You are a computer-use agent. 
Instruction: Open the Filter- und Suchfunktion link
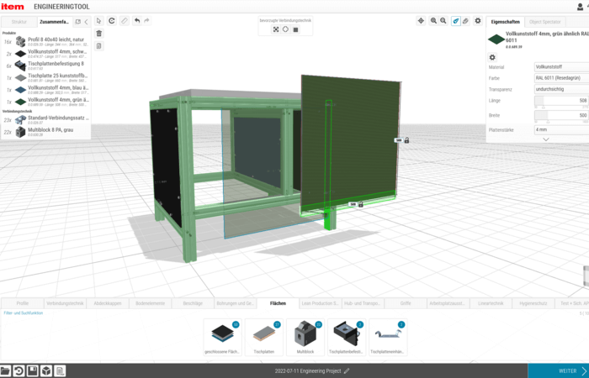pos(23,312)
